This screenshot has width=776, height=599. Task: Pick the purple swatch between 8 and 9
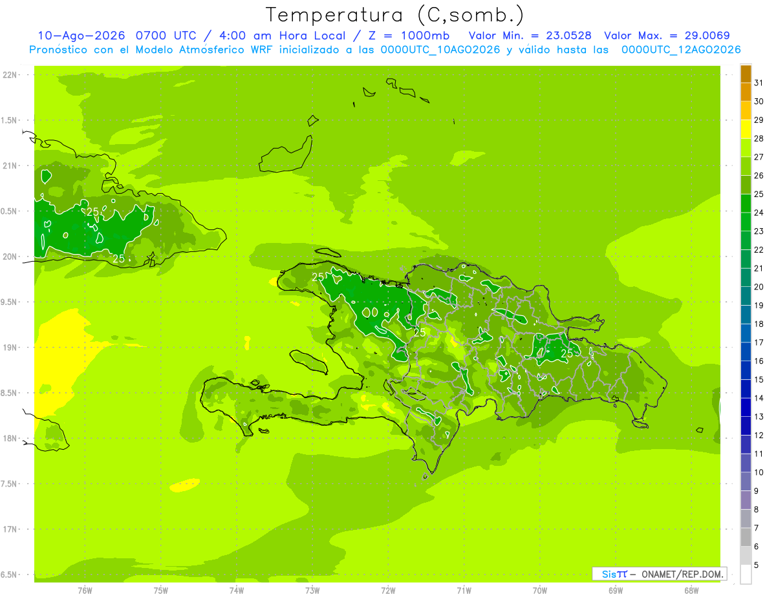click(746, 500)
